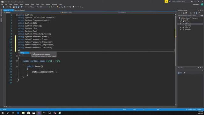
Task: Open Windows Start menu
Action: point(3,113)
